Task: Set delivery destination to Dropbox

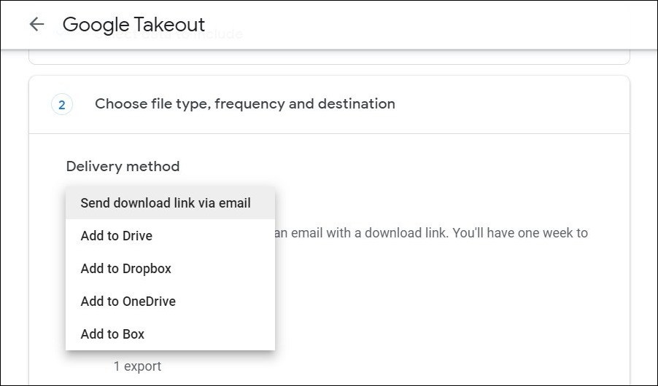Action: pyautogui.click(x=126, y=269)
